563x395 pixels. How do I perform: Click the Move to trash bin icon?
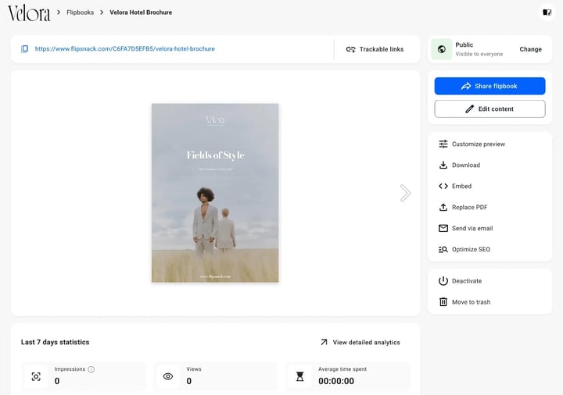click(x=443, y=302)
